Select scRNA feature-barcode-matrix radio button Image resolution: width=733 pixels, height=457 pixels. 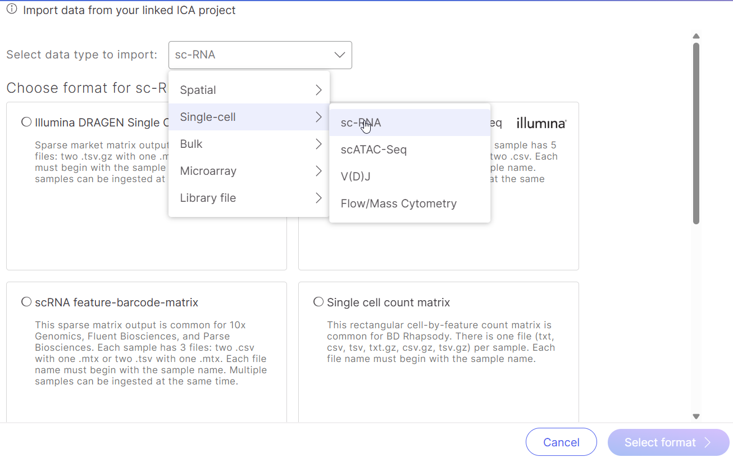[26, 302]
